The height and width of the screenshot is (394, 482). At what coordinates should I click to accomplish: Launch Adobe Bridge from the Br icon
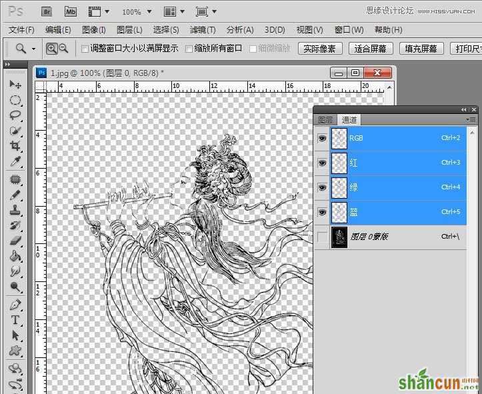point(47,12)
